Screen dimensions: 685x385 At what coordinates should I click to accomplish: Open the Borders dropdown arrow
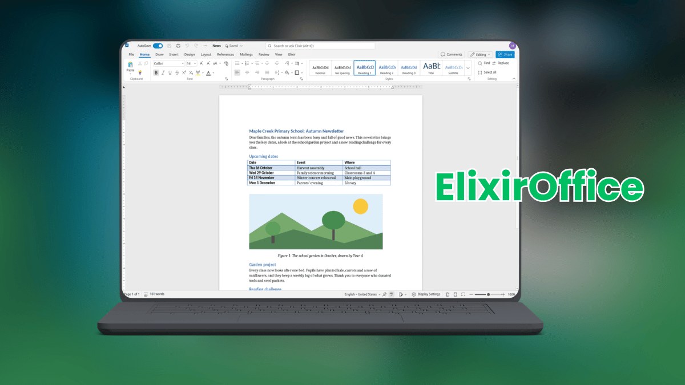pyautogui.click(x=302, y=72)
